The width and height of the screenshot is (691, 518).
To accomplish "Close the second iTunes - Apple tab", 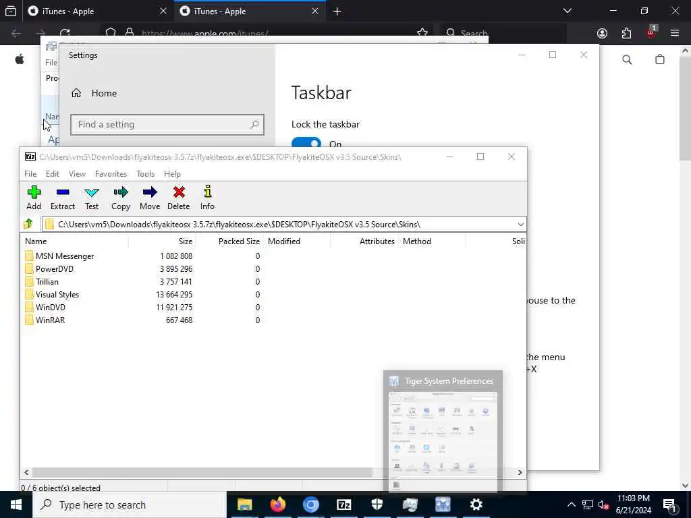I will pos(314,11).
